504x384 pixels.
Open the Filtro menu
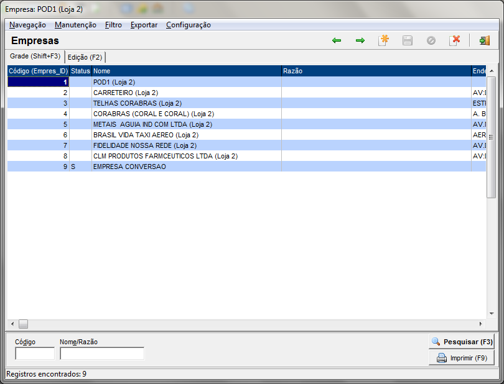tap(113, 25)
